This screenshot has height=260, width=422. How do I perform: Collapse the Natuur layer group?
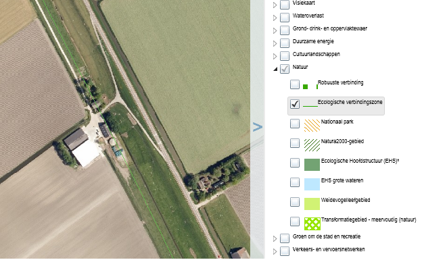[275, 69]
